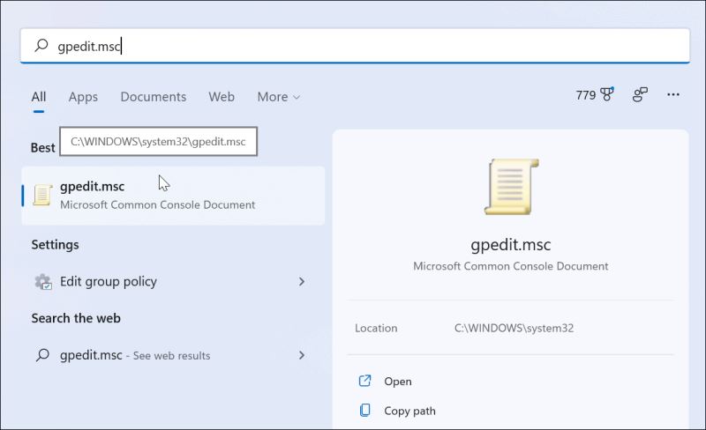Click the Location label in the preview pane
Screen dimensions: 706x430
(x=376, y=328)
